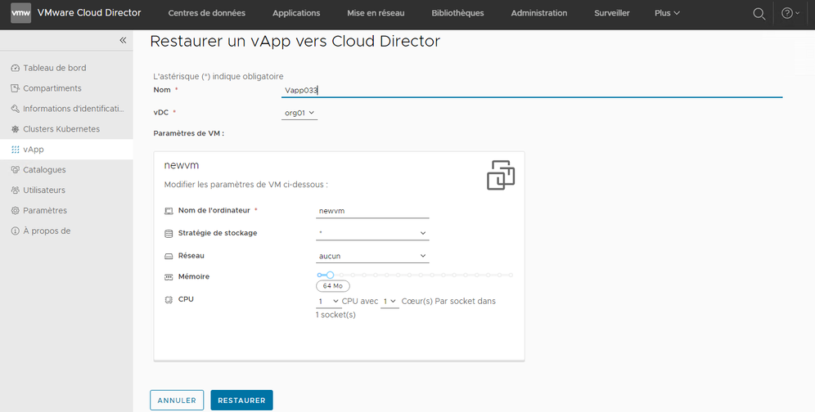Open the Applications top menu

pos(296,13)
